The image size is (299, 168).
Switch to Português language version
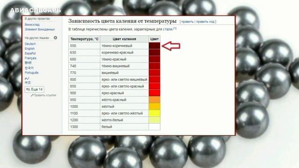tap(31, 73)
